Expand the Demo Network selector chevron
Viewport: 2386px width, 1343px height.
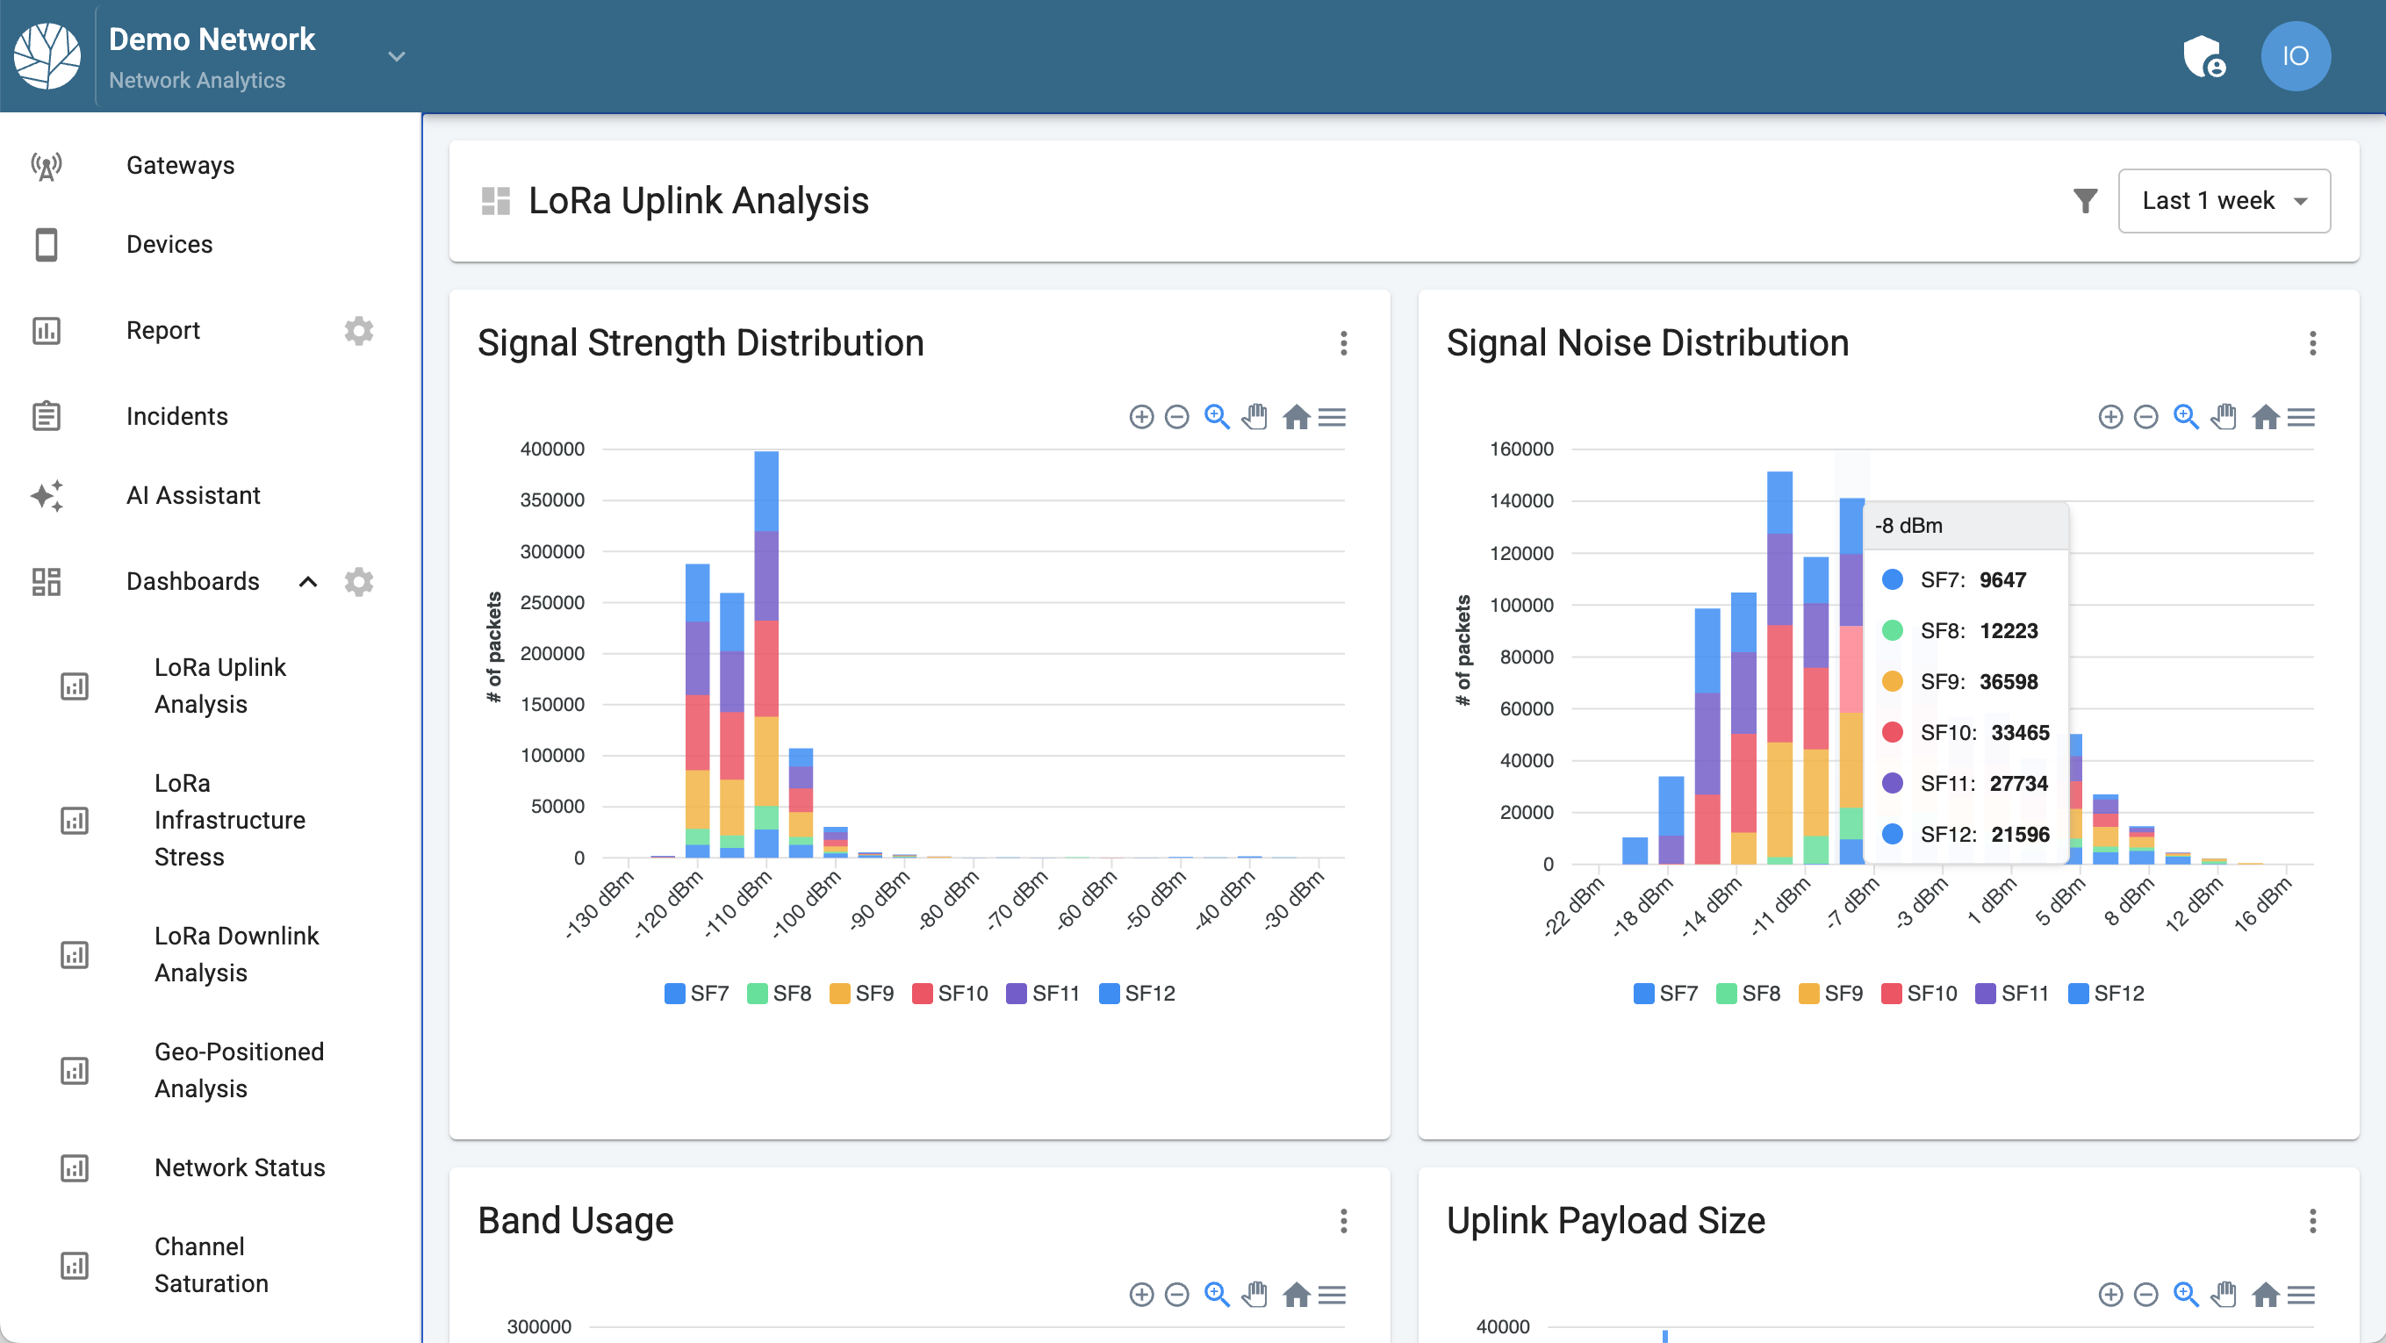tap(397, 56)
